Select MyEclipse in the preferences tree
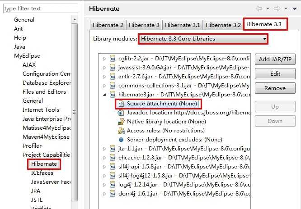 click(27, 56)
